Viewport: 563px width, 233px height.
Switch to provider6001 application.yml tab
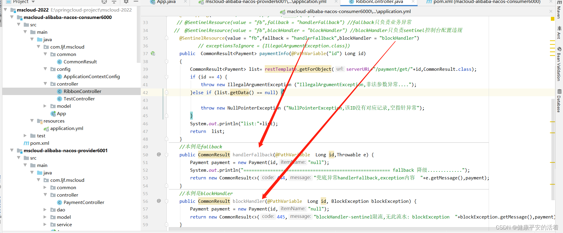266,2
